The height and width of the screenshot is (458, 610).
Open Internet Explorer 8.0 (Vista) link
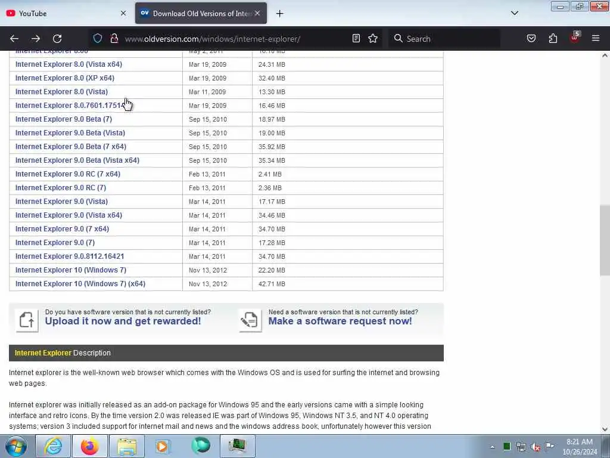pos(61,91)
